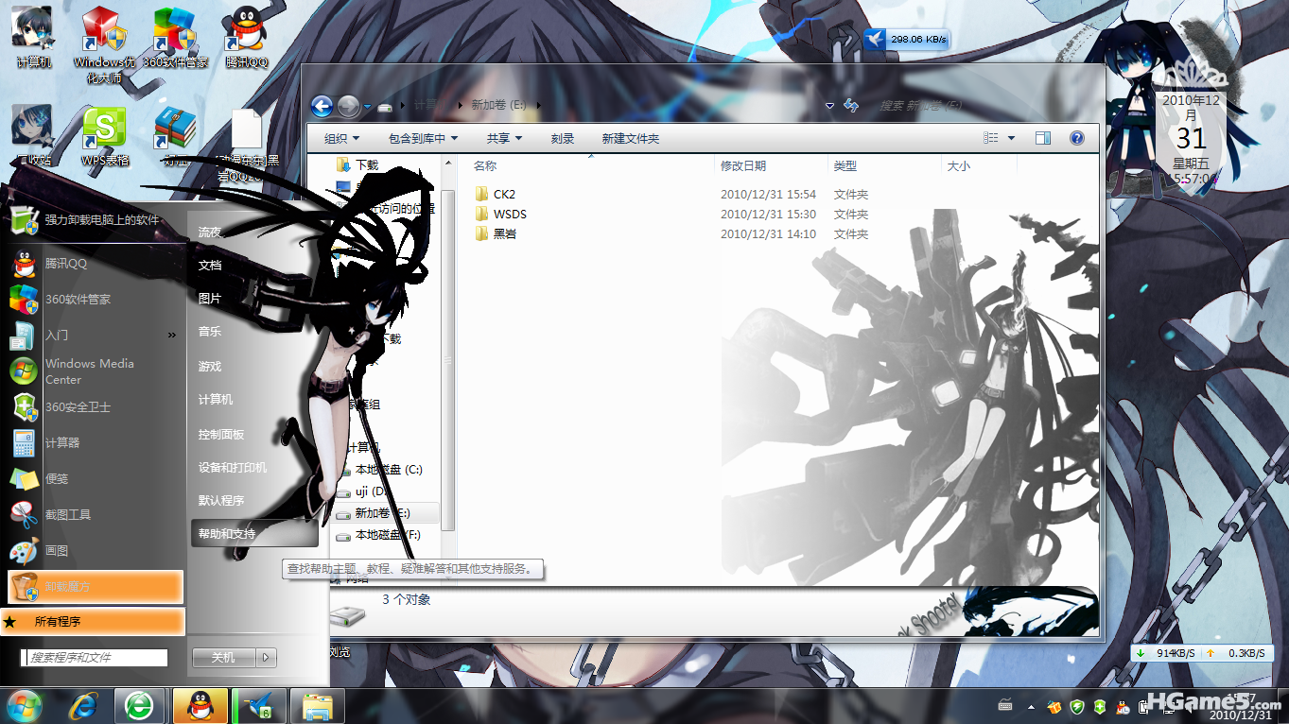Open 帮助和支持 in Start menu

tap(227, 534)
